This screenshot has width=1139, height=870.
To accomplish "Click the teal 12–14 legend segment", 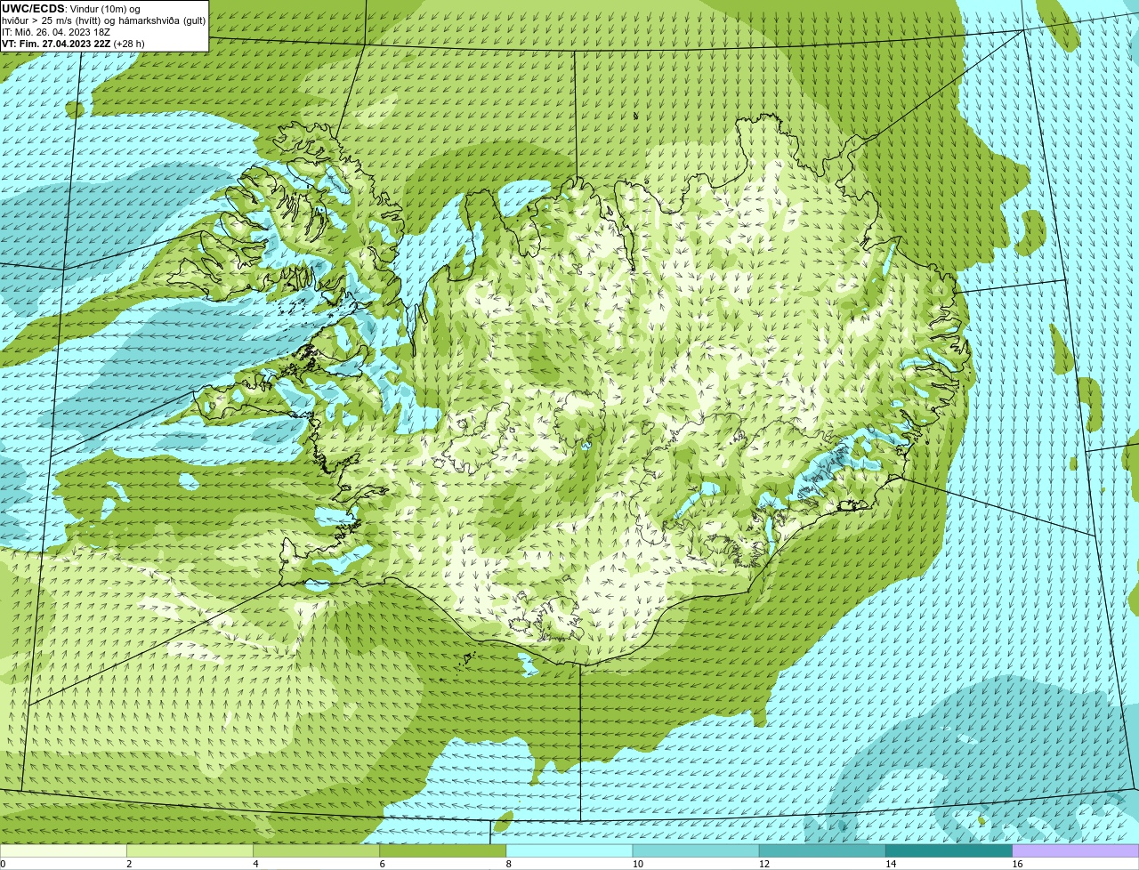I will pos(822,851).
